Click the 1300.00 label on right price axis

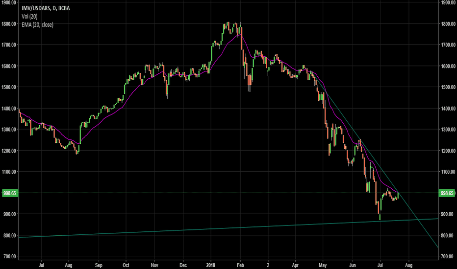tap(448, 130)
